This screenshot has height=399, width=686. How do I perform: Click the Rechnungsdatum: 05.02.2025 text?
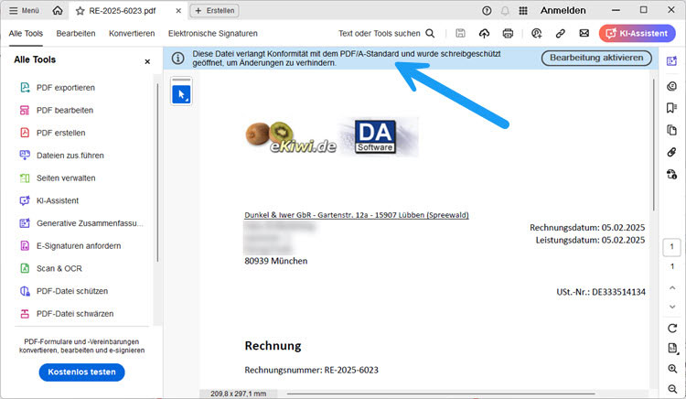587,228
